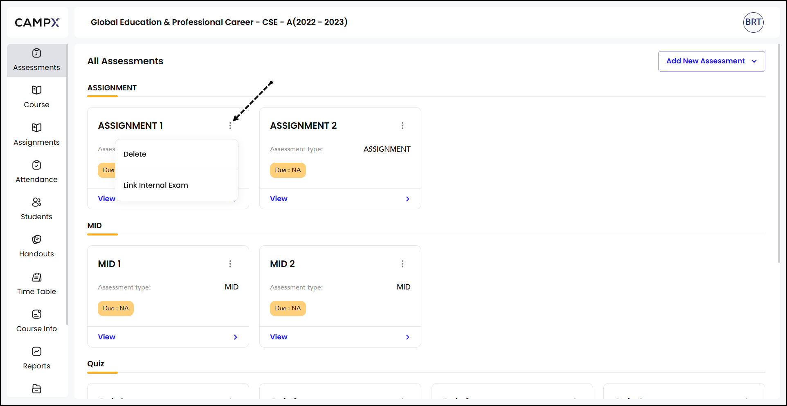Screen dimensions: 787x406
Task: Click the ASSIGNMENT 2 card title
Action: point(304,126)
